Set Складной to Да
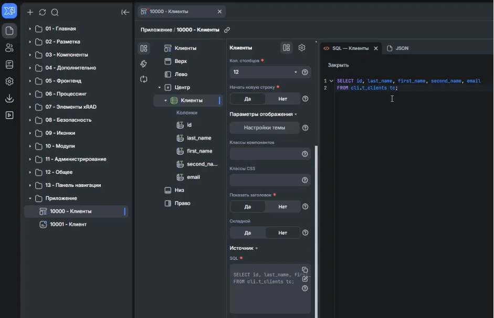The width and height of the screenshot is (494, 318). pyautogui.click(x=248, y=233)
